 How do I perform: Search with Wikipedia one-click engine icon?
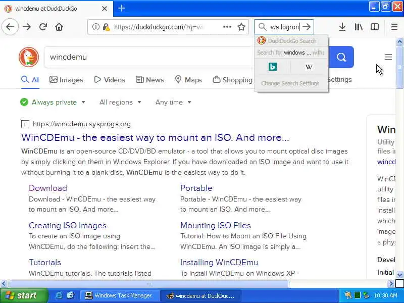point(309,67)
